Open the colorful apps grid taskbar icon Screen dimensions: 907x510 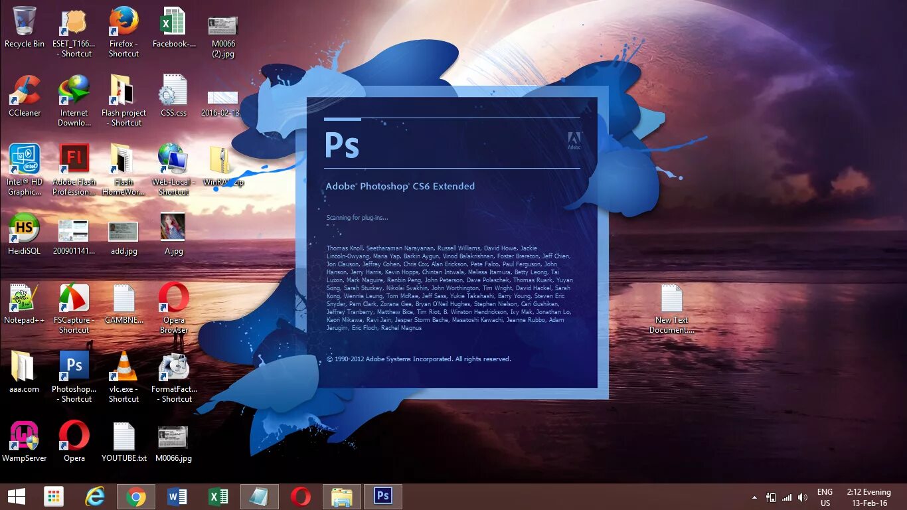54,496
